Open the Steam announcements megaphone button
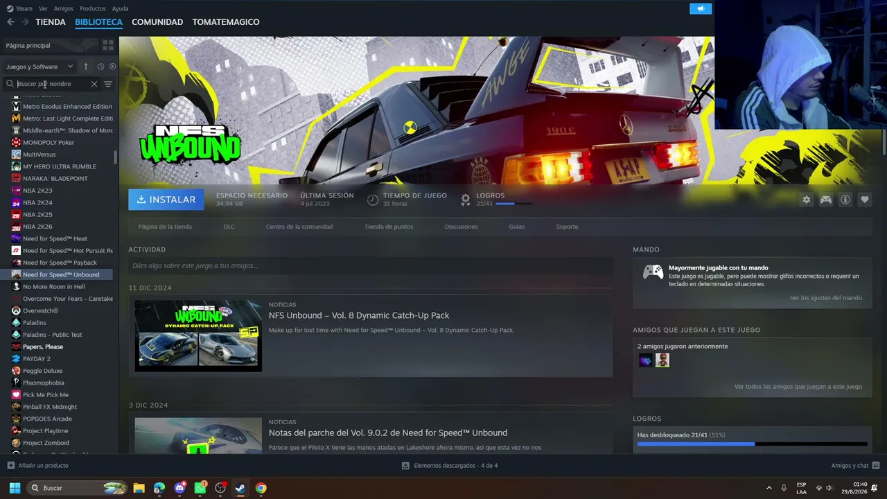Viewport: 887px width, 499px height. pyautogui.click(x=701, y=9)
